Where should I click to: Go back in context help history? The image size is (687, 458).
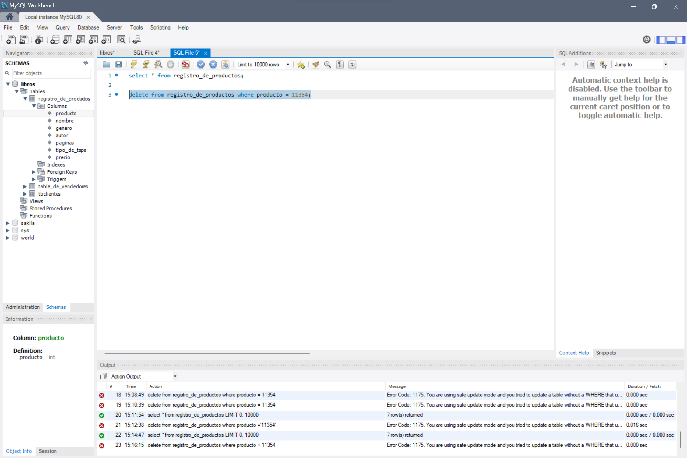coord(563,64)
